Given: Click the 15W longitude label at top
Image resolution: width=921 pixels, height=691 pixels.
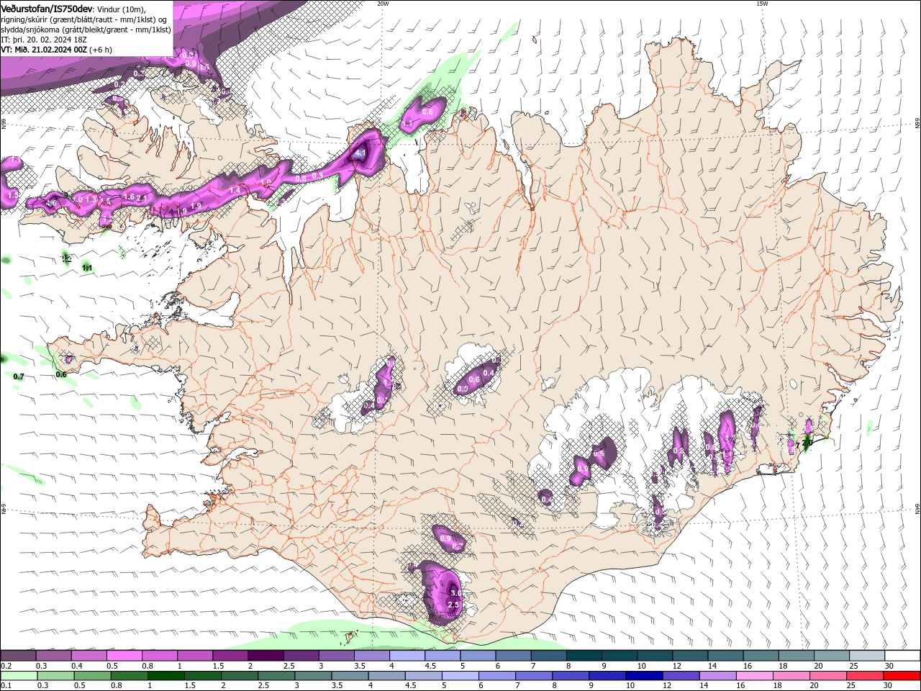Looking at the screenshot, I should click(762, 4).
